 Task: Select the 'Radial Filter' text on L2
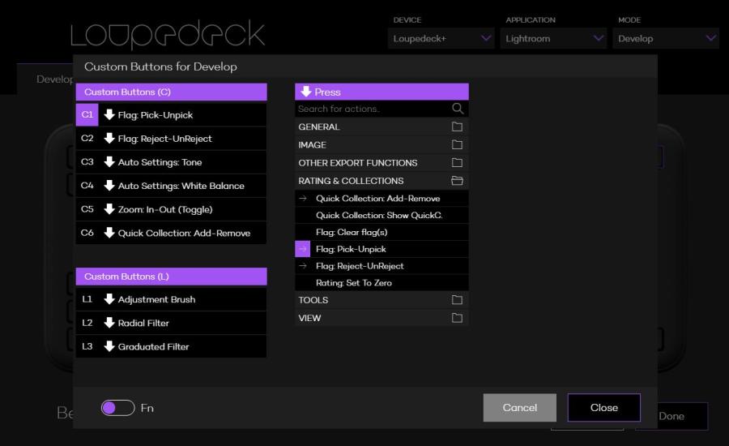pyautogui.click(x=143, y=323)
